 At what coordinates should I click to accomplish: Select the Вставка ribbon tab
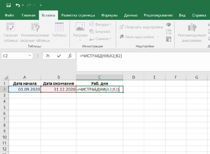click(48, 15)
